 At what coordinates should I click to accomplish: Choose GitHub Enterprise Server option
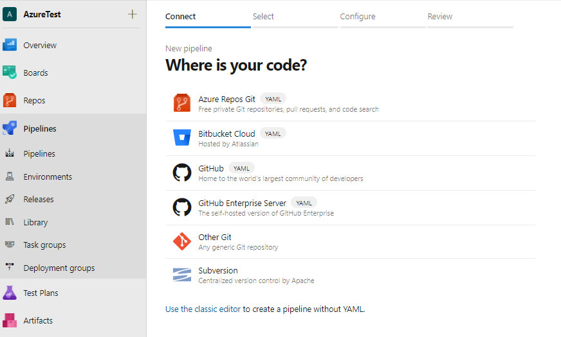243,203
